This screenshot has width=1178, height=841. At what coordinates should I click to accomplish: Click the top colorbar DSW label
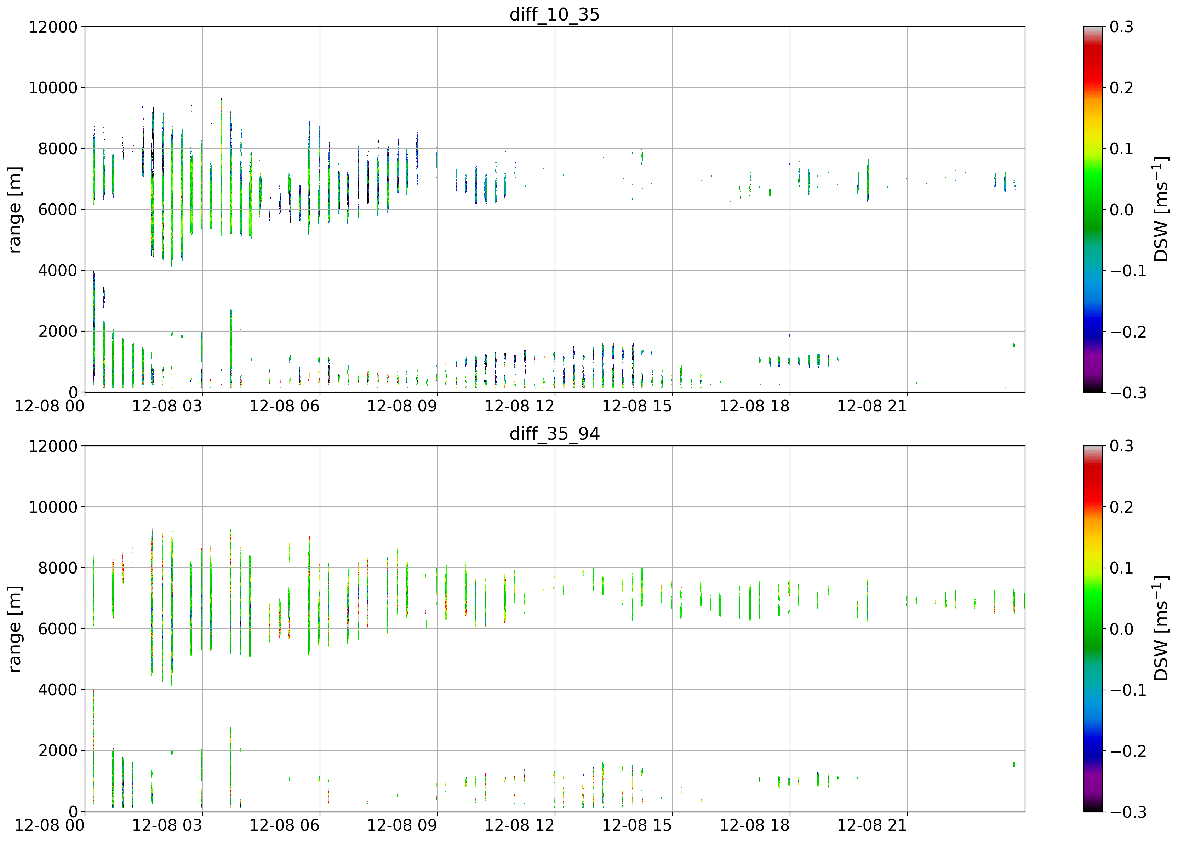click(x=1161, y=209)
